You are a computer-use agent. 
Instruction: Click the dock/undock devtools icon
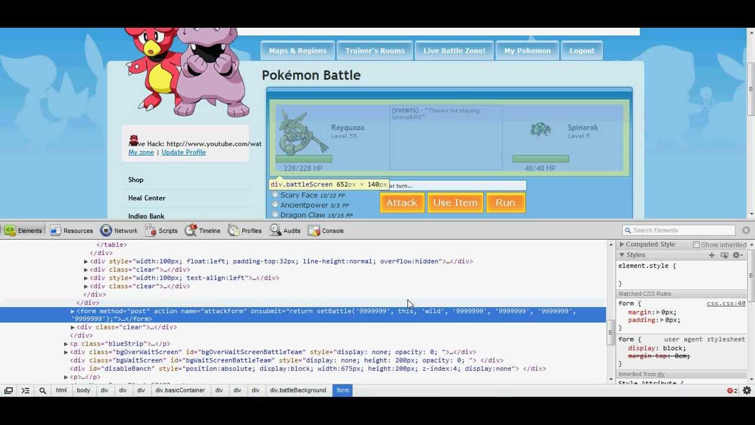(9, 390)
